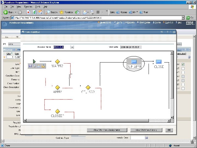Screen dimensions: 197x148
Task: Switch to the PR tab
Action: pyautogui.click(x=17, y=37)
